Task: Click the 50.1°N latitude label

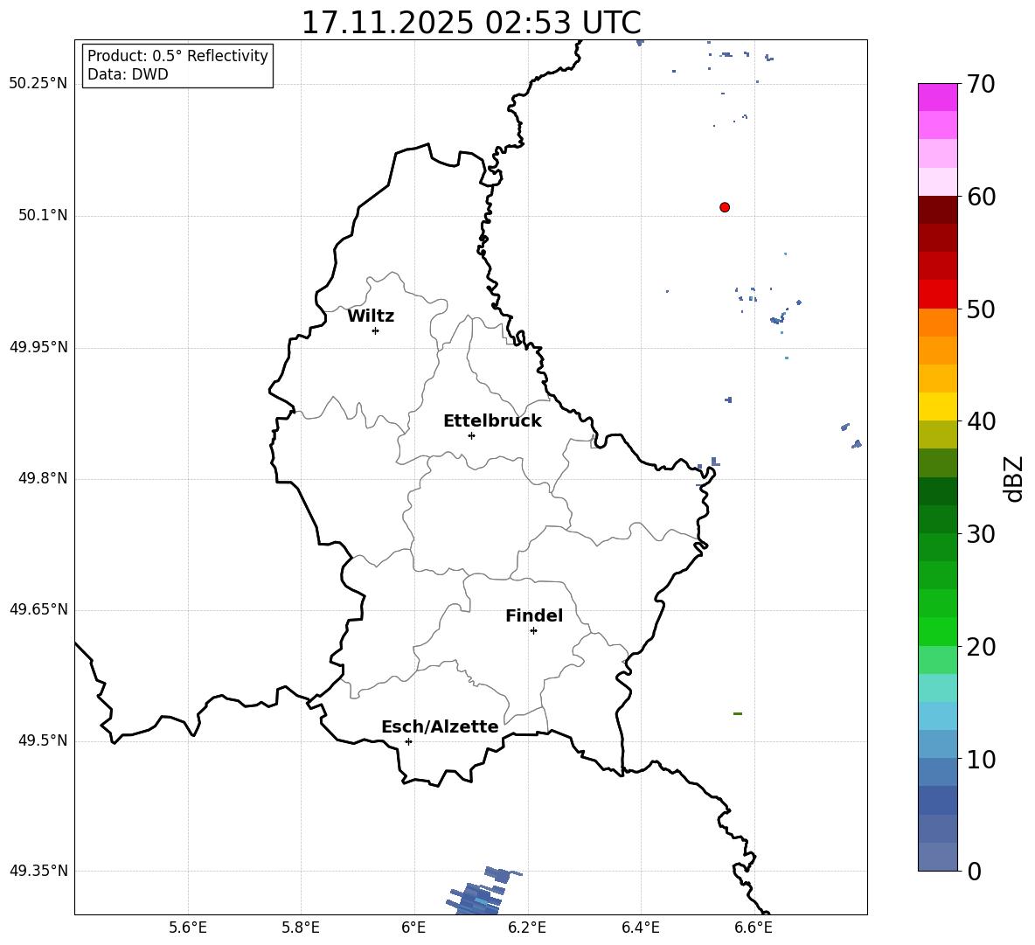Action: click(x=43, y=215)
